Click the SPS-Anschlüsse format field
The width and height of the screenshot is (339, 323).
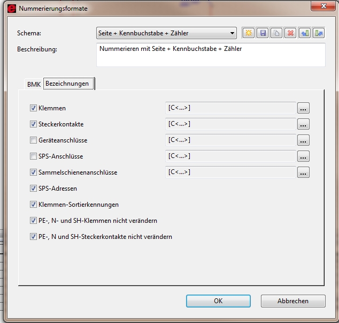pos(230,156)
